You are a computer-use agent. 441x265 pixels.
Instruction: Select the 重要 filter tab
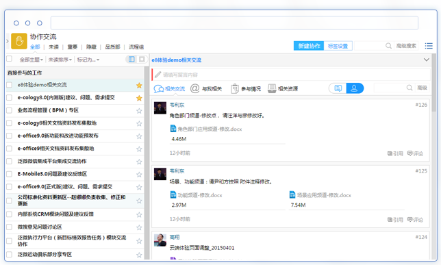(73, 47)
